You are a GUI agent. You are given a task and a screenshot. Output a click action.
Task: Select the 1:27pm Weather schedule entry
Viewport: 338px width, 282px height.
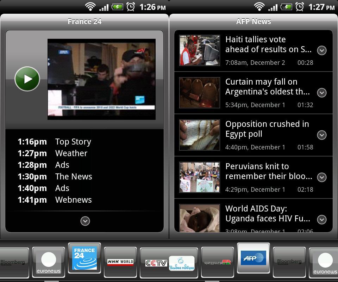point(52,153)
